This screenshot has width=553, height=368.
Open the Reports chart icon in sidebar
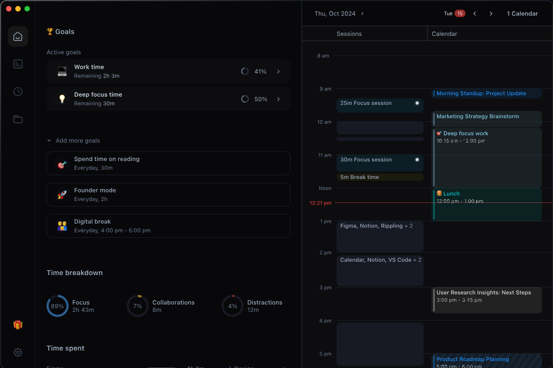[18, 64]
